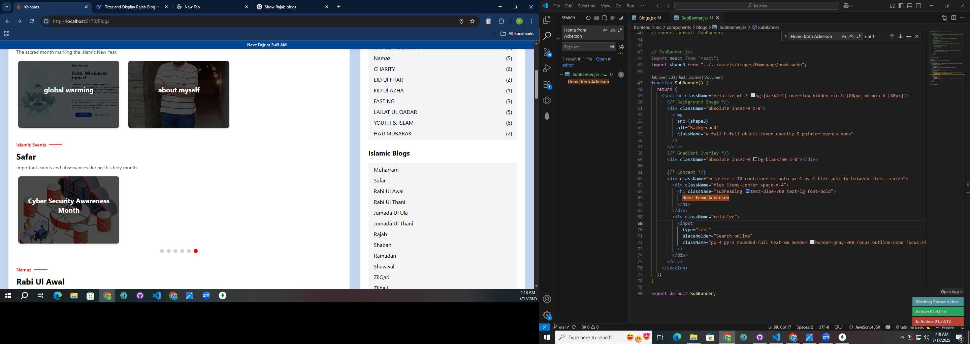View search results as tree
The width and height of the screenshot is (970, 344).
[x=613, y=18]
